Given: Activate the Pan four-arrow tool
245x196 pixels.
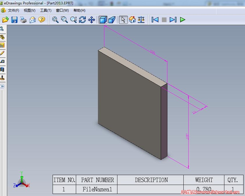Looking at the screenshot, I should tap(92, 20).
